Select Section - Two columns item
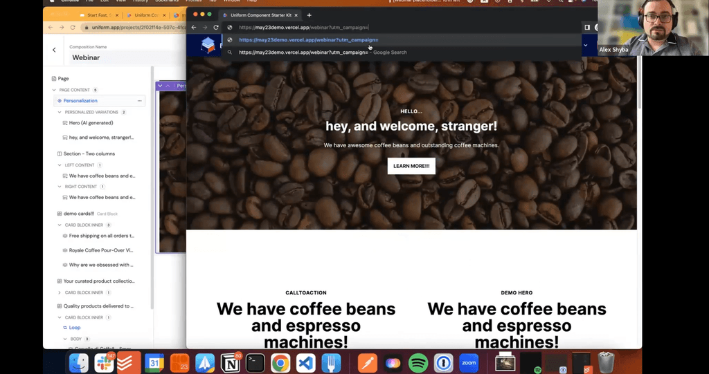 89,153
